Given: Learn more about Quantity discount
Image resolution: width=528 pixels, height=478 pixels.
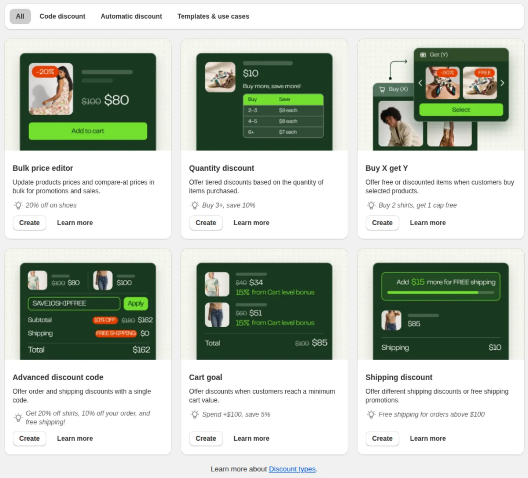Looking at the screenshot, I should coord(251,223).
